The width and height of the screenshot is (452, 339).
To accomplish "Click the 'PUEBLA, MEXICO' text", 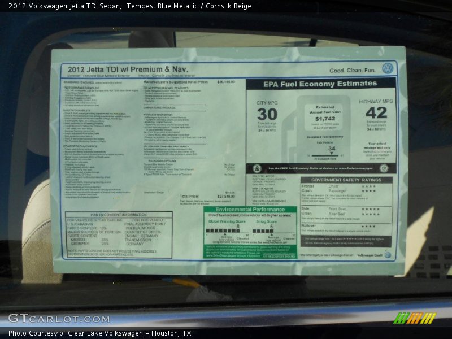I will (x=140, y=228).
